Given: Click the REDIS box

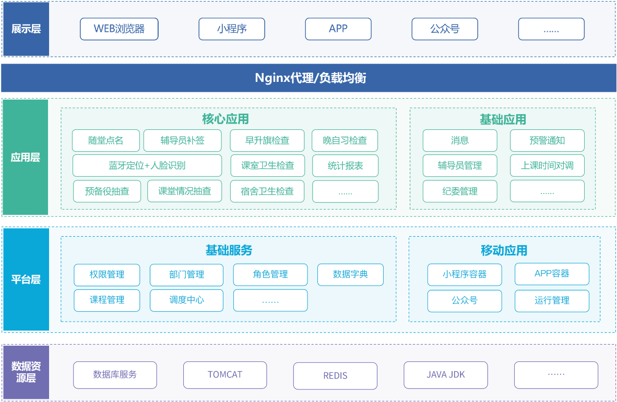Looking at the screenshot, I should tap(335, 376).
